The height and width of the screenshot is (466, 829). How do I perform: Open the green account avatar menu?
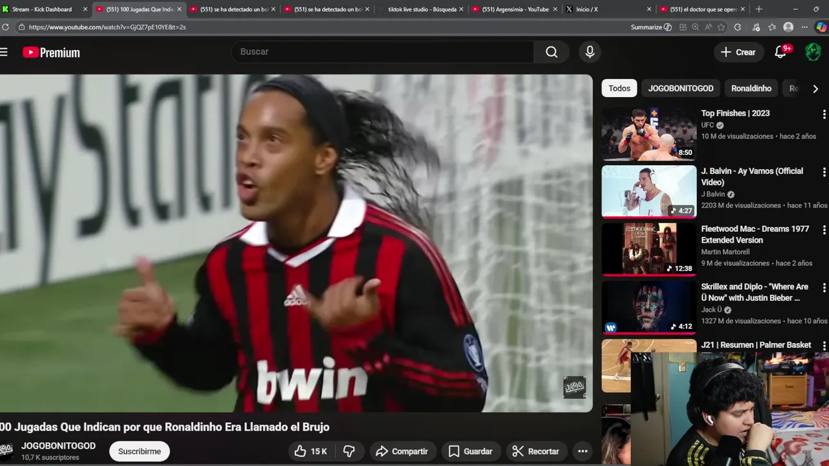point(813,52)
